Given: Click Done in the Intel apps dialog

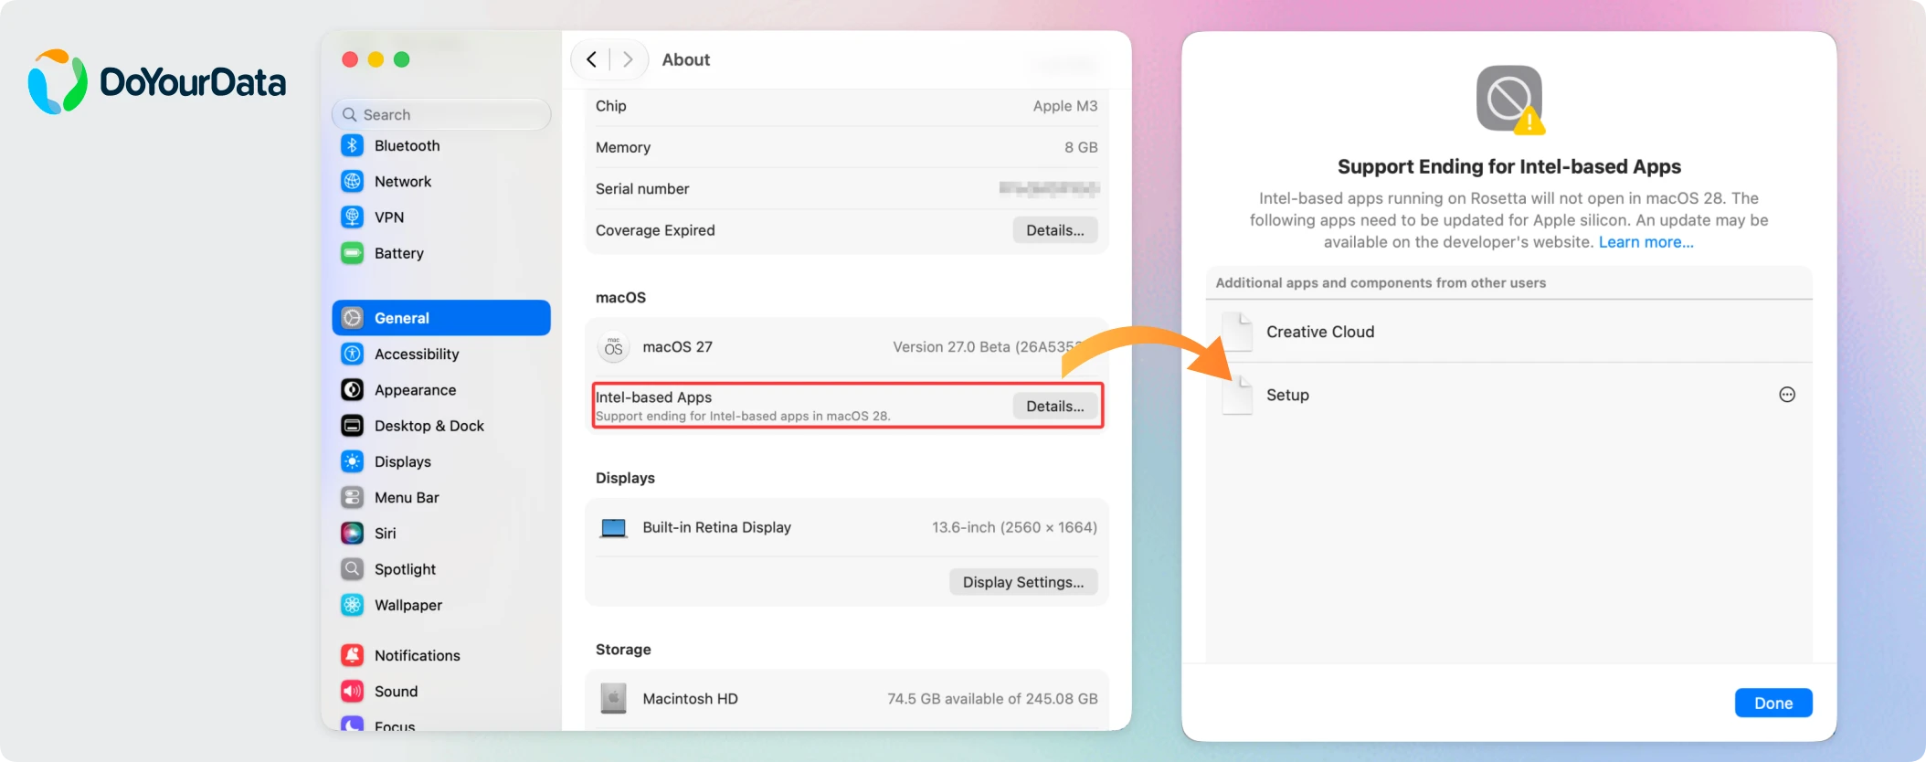Looking at the screenshot, I should (x=1773, y=703).
